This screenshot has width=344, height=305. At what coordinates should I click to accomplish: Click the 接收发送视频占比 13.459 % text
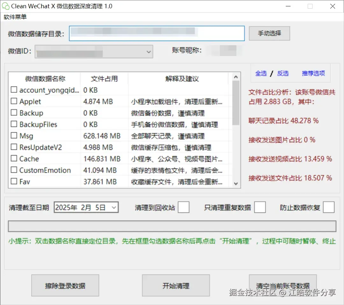point(290,159)
